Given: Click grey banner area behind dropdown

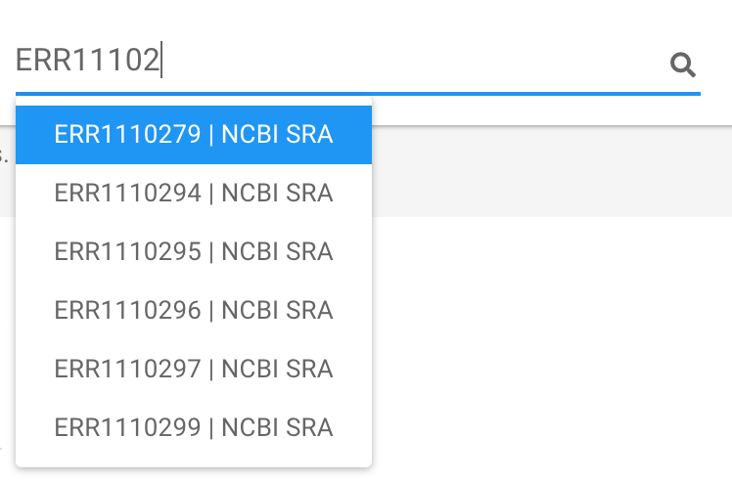Looking at the screenshot, I should (x=551, y=171).
